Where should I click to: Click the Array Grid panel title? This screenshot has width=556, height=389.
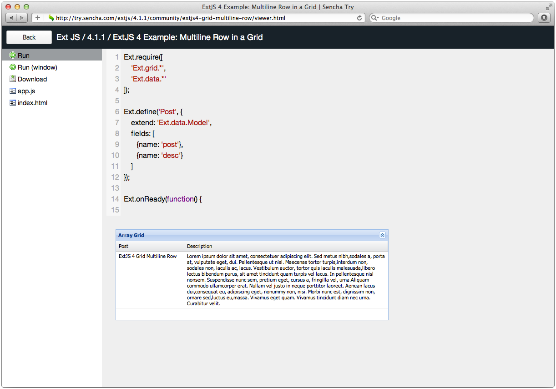pyautogui.click(x=131, y=235)
